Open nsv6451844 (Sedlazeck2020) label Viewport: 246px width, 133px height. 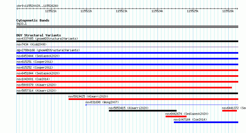38,73
